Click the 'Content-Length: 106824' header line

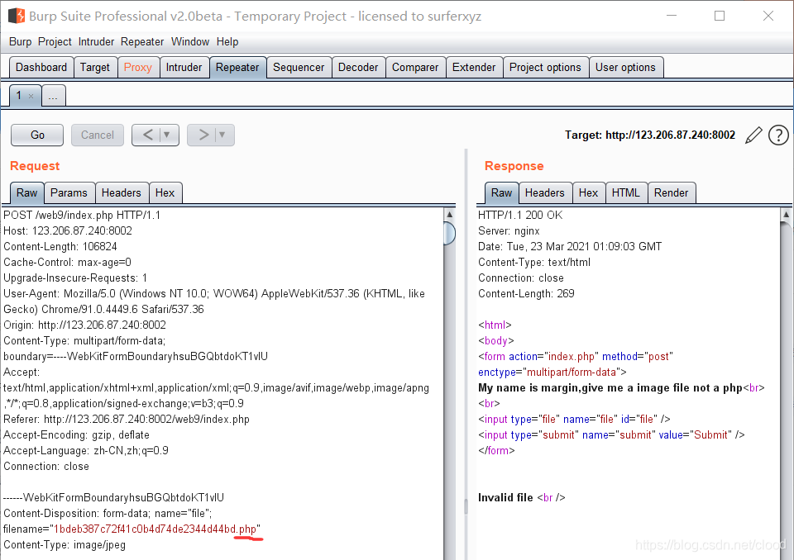[60, 246]
